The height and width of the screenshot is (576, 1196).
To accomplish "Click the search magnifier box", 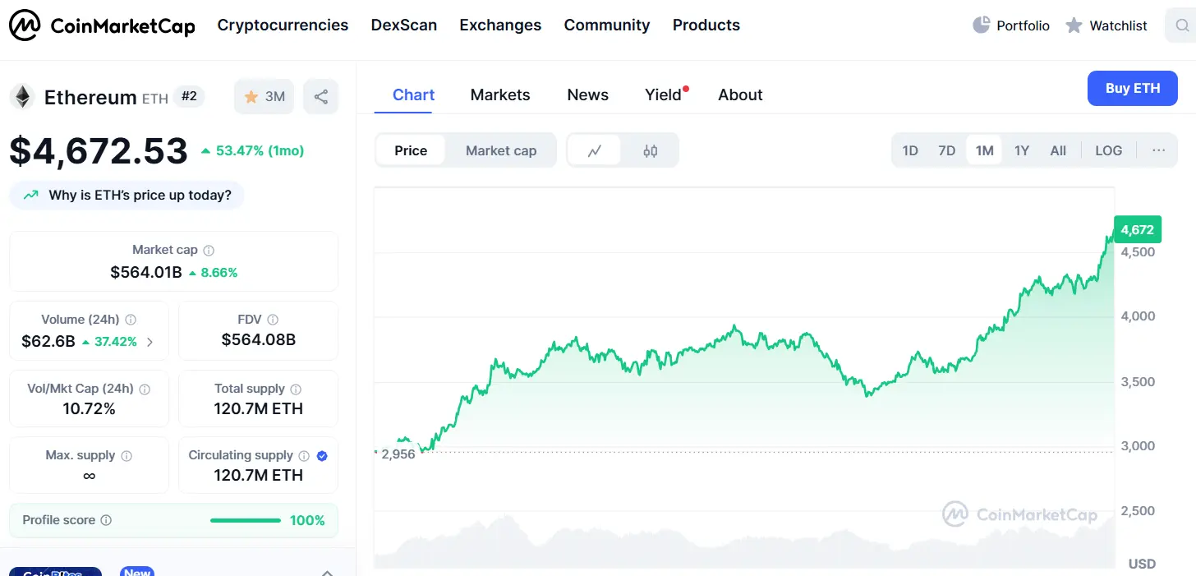I will click(x=1181, y=25).
